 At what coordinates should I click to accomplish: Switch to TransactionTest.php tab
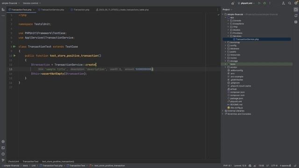click(x=21, y=10)
